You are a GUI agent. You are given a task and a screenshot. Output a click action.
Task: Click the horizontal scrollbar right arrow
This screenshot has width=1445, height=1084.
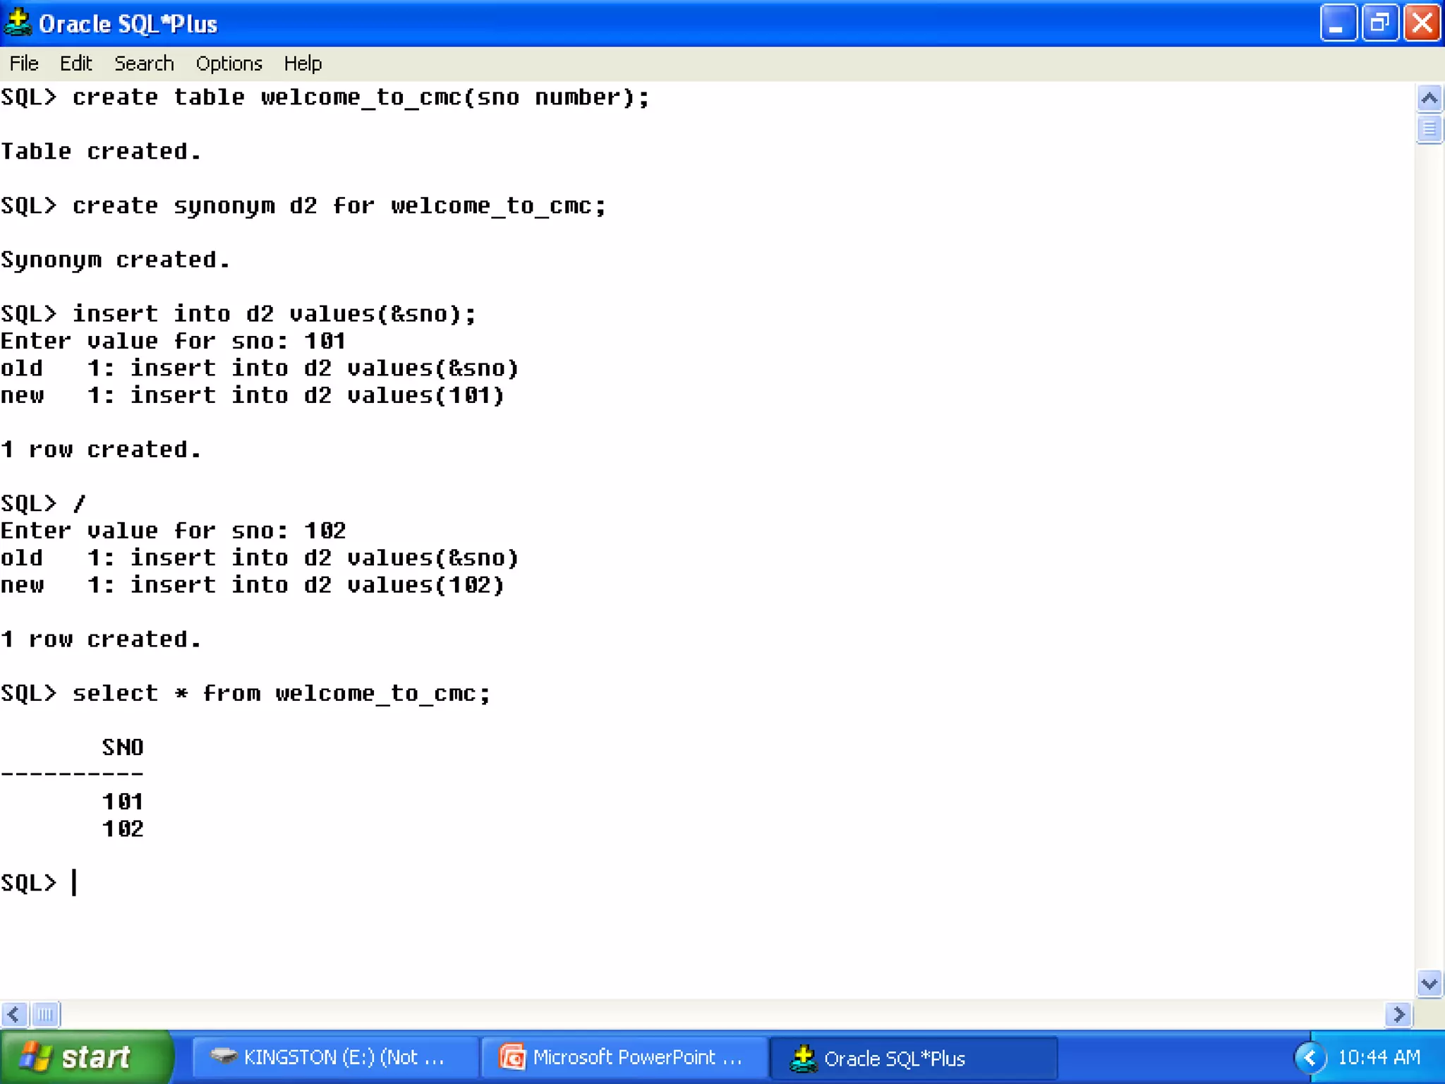[1398, 1015]
